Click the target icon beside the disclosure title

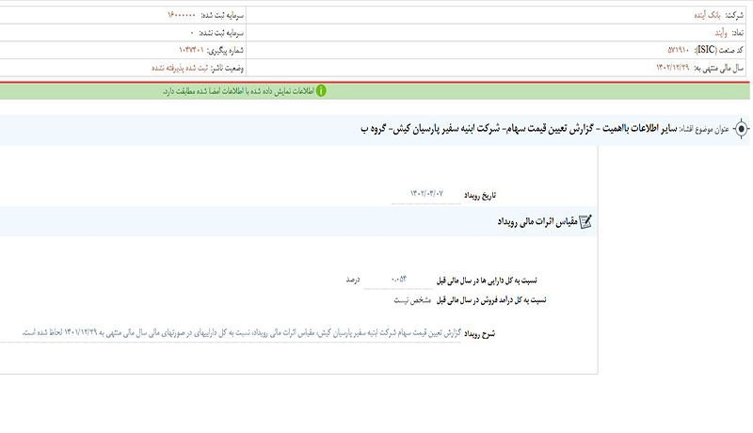(x=742, y=128)
